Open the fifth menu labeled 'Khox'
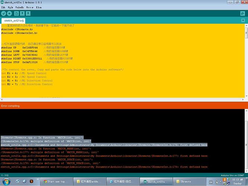Screen dimensions: 248x186 [39, 7]
